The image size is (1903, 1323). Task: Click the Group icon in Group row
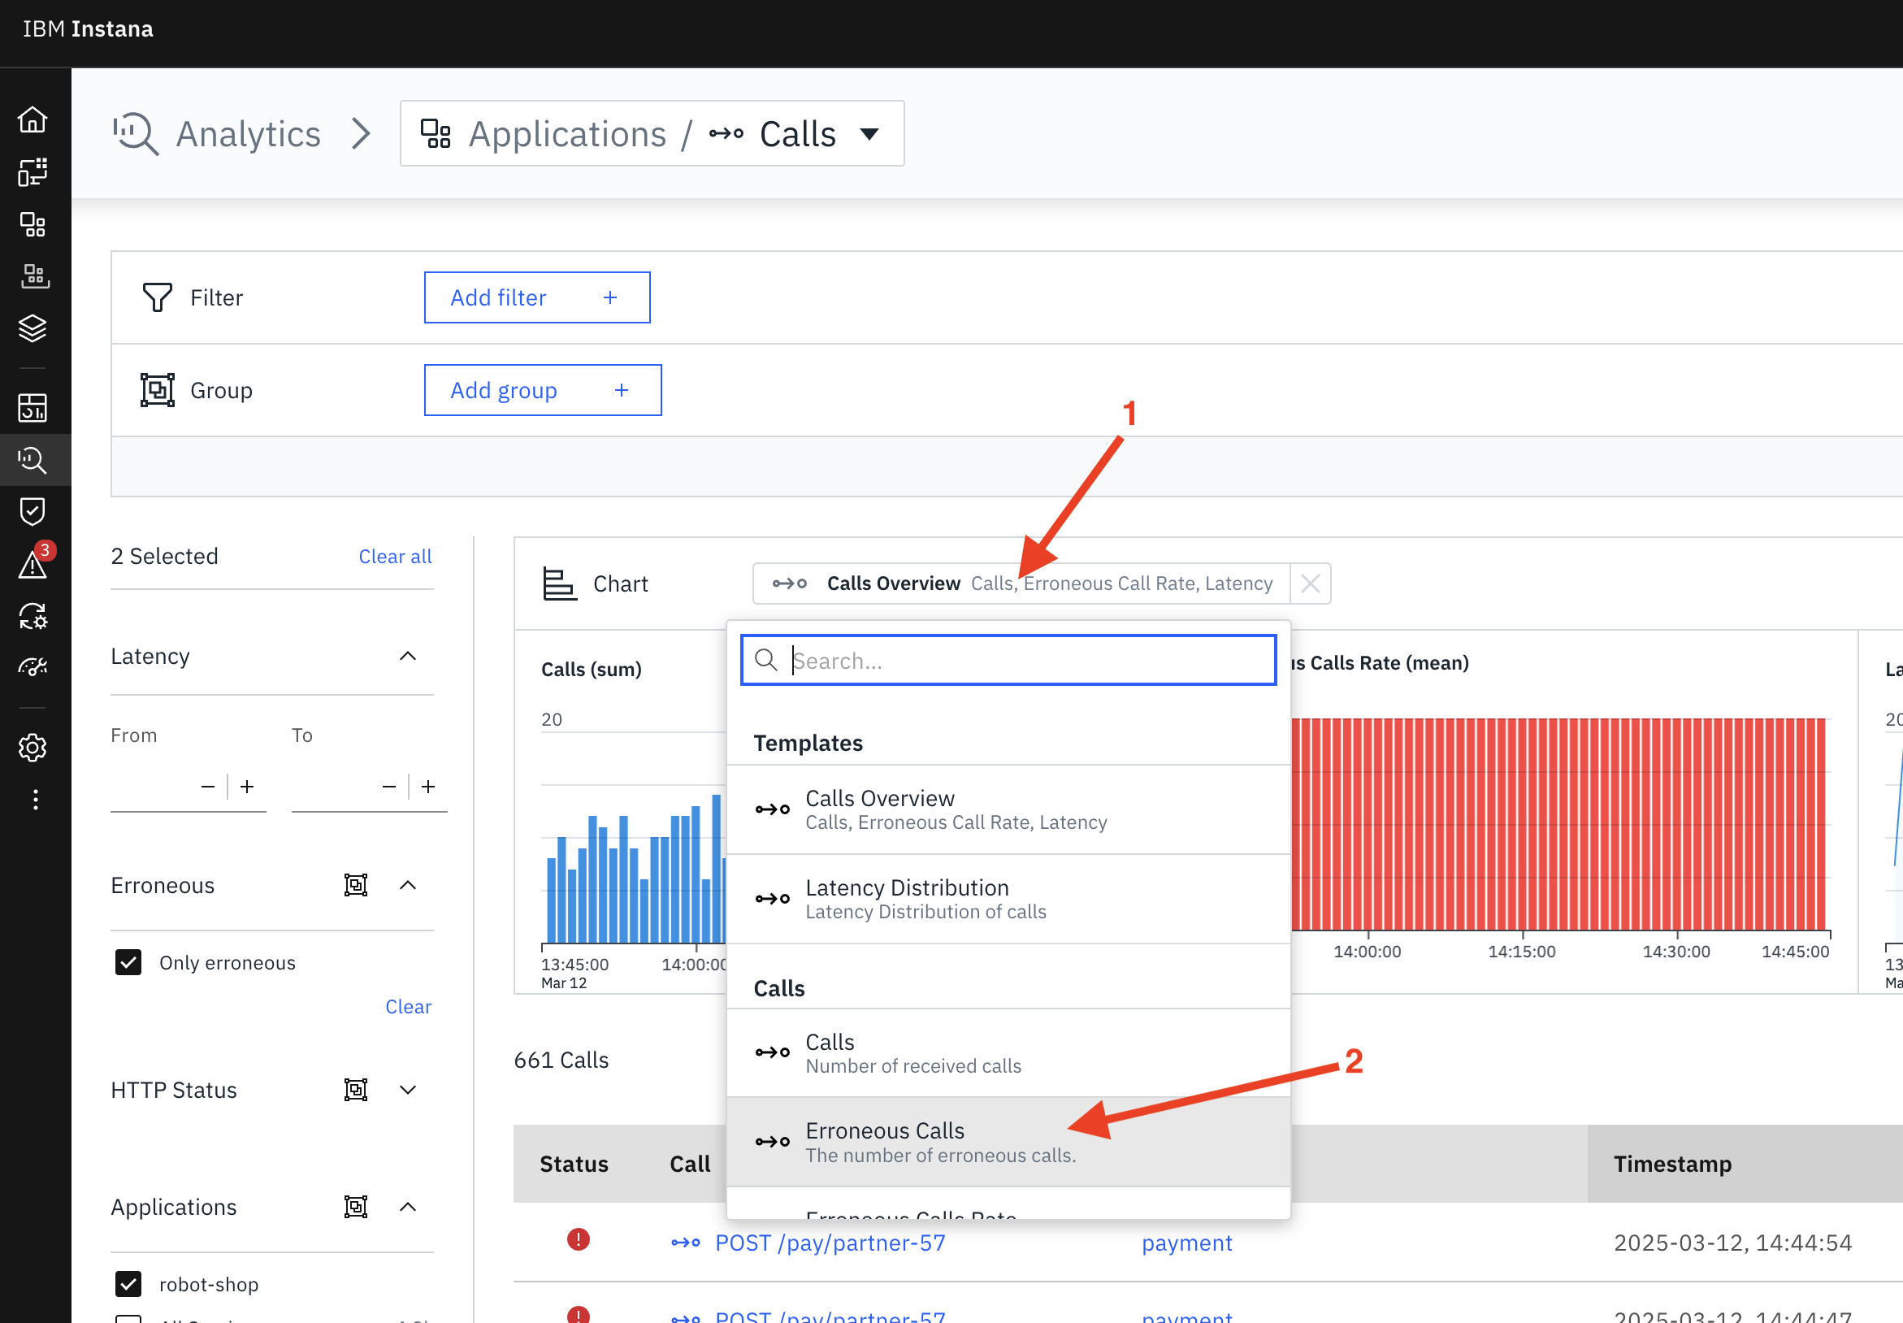point(157,389)
